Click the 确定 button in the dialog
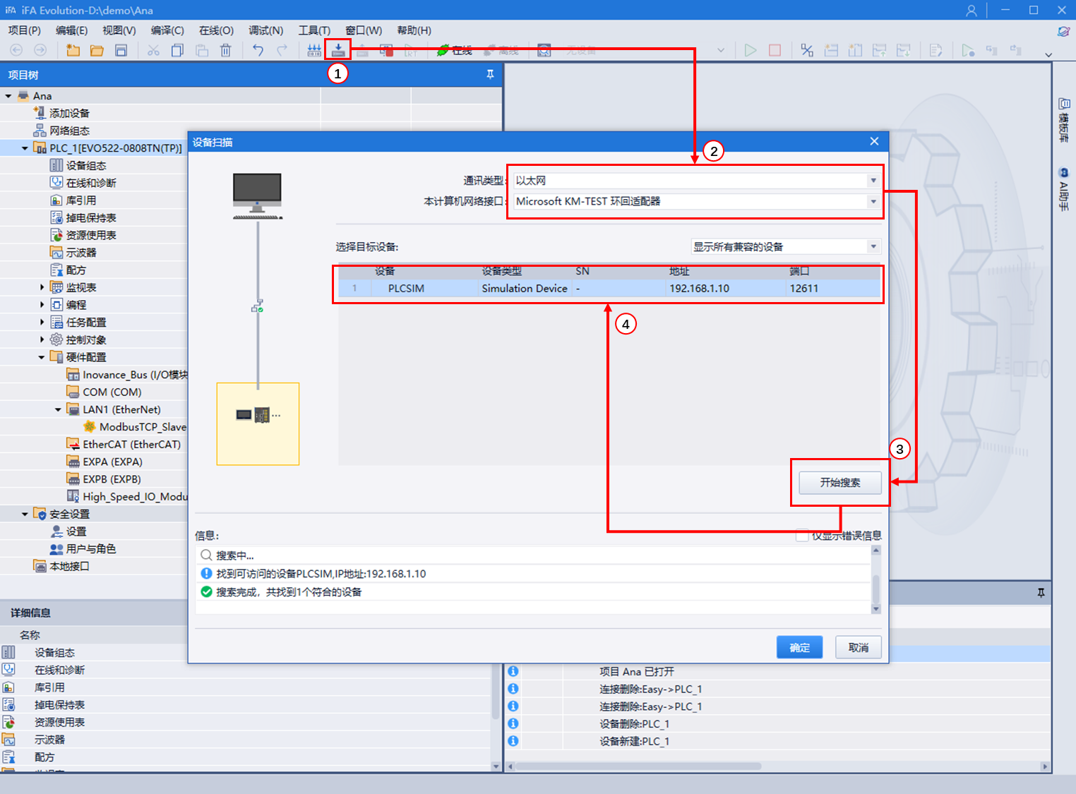The width and height of the screenshot is (1076, 794). (x=799, y=647)
